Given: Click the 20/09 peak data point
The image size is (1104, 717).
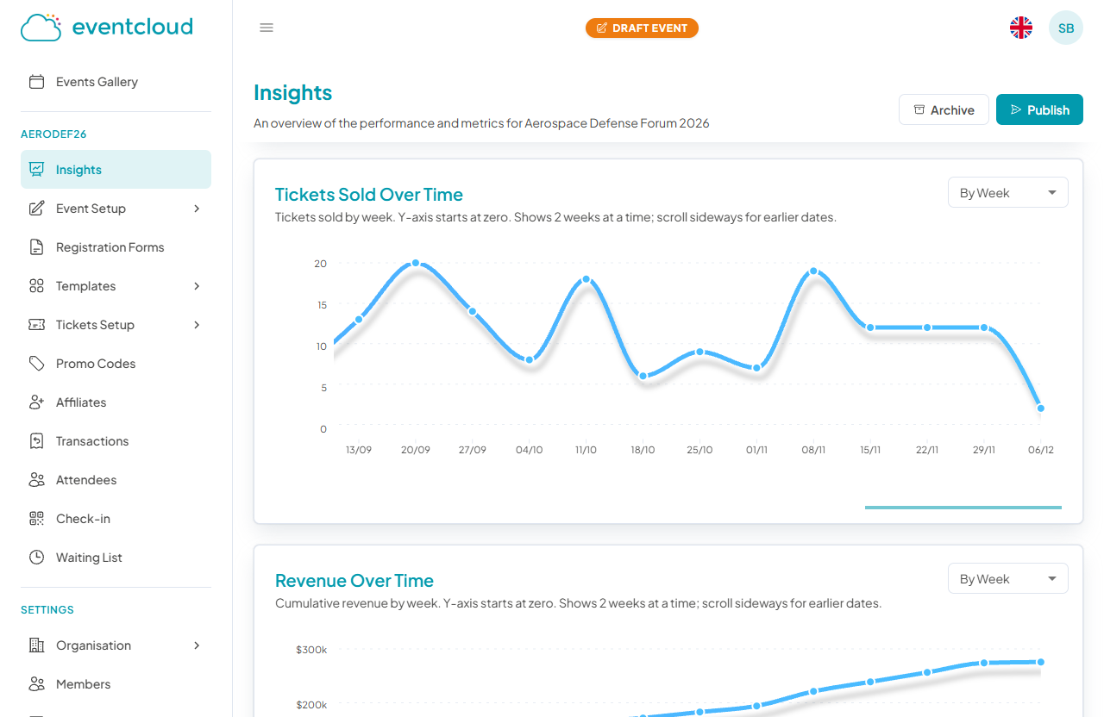Looking at the screenshot, I should [416, 263].
